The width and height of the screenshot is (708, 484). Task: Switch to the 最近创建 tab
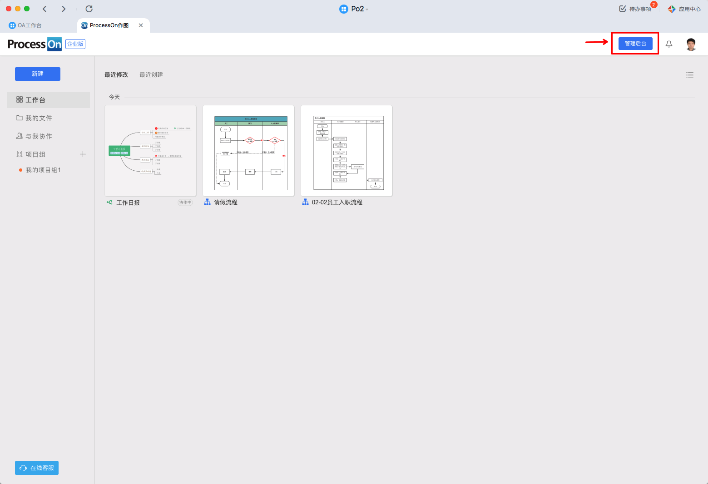[151, 75]
